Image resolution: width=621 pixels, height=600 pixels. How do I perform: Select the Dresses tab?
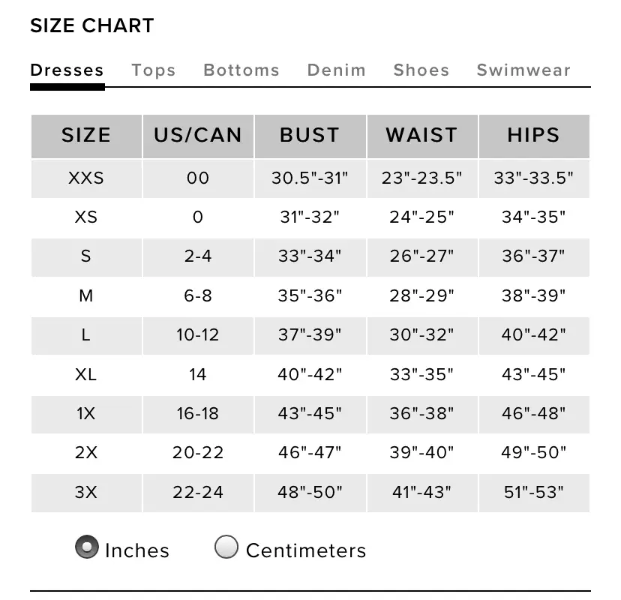tap(67, 70)
